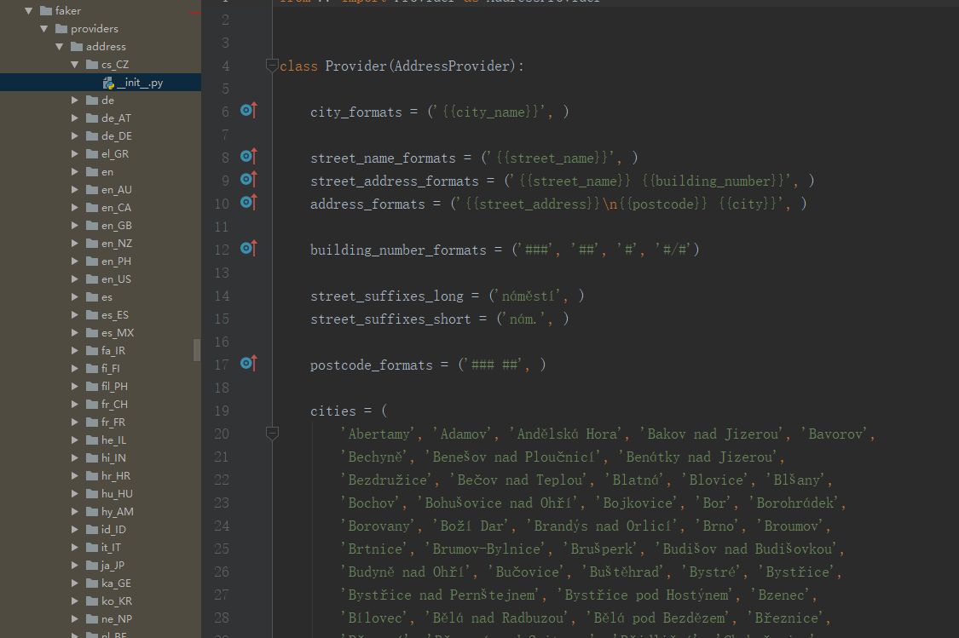Viewport: 959px width, 638px height.
Task: Click the street_suffixes_long variable name
Action: pyautogui.click(x=386, y=296)
